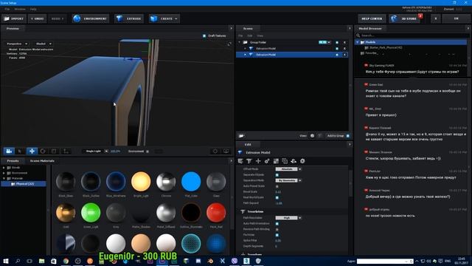Click the anchor-point axis tool in preview toolbar
Image resolution: width=472 pixels, height=266 pixels.
tap(66, 151)
